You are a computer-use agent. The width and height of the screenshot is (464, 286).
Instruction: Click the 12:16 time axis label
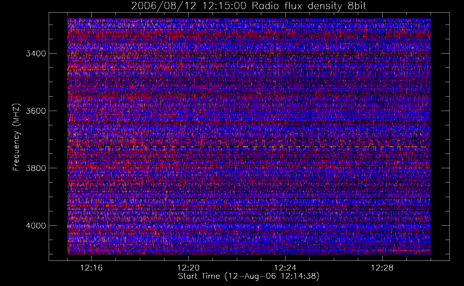point(91,268)
